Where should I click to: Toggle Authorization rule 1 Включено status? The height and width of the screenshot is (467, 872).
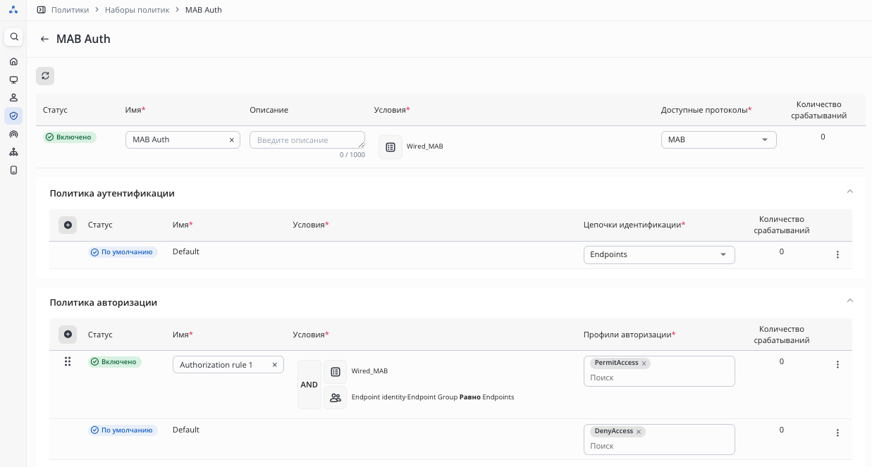(115, 362)
